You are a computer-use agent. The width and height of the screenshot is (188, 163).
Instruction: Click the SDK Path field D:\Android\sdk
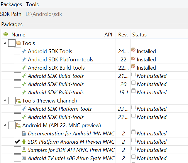(x=44, y=14)
